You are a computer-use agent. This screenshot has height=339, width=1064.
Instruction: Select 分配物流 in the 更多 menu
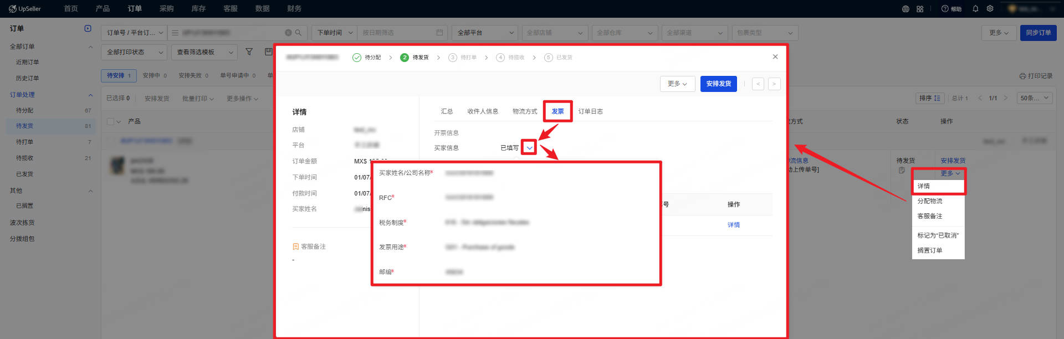coord(938,201)
